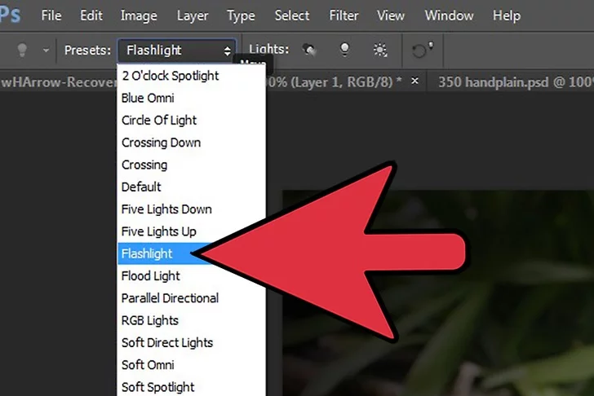This screenshot has width=594, height=396.
Task: Pick the Five Lights Down preset
Action: (x=166, y=209)
